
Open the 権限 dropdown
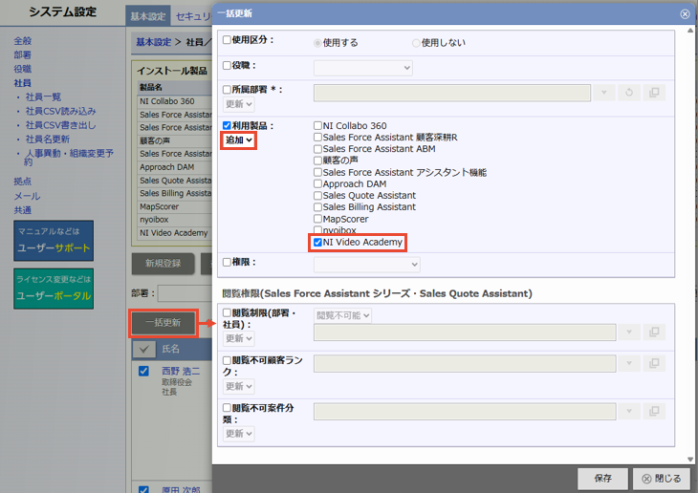tap(367, 265)
